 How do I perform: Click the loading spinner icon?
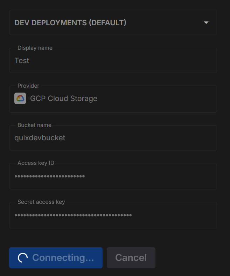tap(23, 258)
